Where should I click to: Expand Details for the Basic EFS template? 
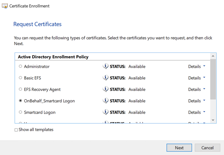[x=197, y=78]
